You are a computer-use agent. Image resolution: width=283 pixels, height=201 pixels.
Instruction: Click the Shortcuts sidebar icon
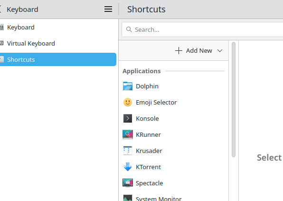(1, 59)
